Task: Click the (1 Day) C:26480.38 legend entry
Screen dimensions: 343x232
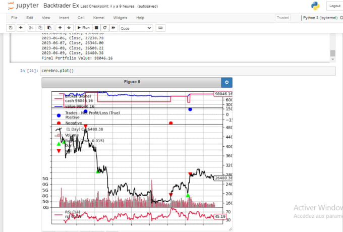Action: tap(84, 129)
